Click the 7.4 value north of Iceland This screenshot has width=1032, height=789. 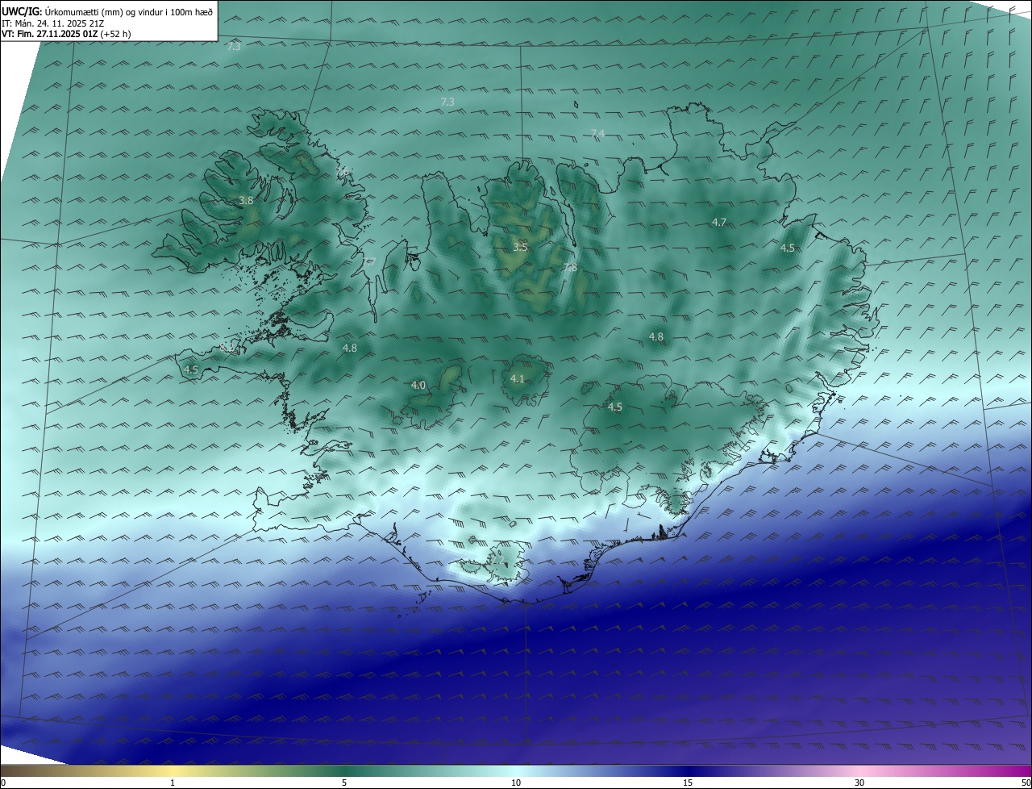pyautogui.click(x=597, y=133)
